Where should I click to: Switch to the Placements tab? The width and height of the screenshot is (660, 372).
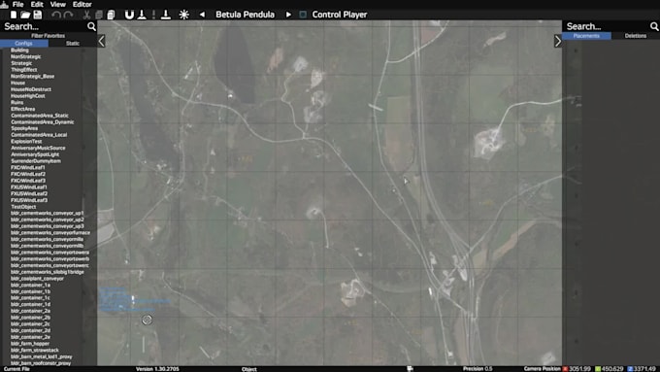(586, 36)
